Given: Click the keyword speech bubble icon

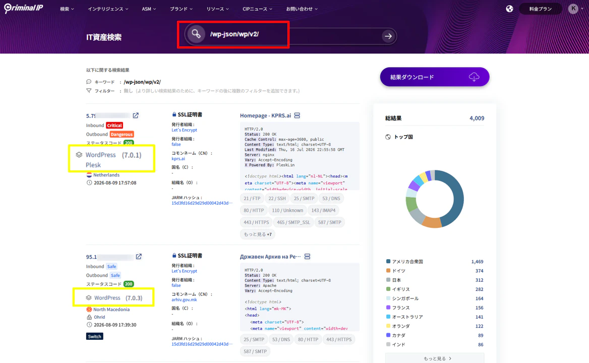Looking at the screenshot, I should pos(89,82).
